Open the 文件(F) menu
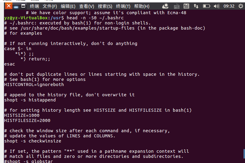245x163 pixels. pos(50,6)
